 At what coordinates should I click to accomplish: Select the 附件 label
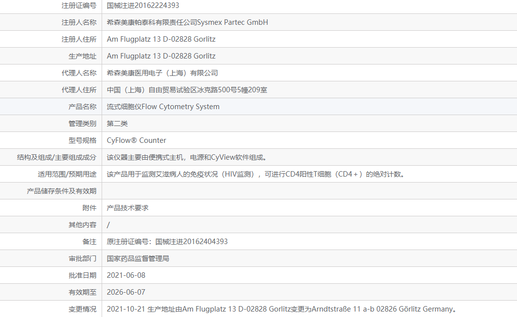(89, 208)
